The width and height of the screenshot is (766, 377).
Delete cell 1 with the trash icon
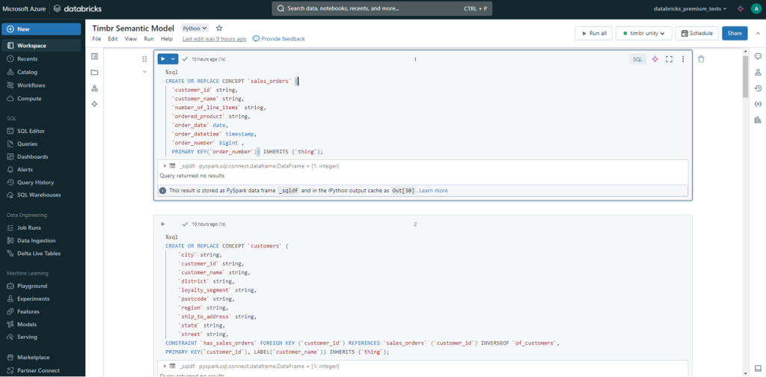701,59
